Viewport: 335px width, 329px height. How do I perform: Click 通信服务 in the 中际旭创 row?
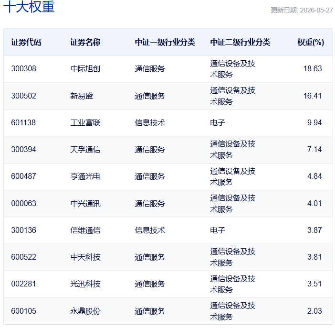point(150,69)
